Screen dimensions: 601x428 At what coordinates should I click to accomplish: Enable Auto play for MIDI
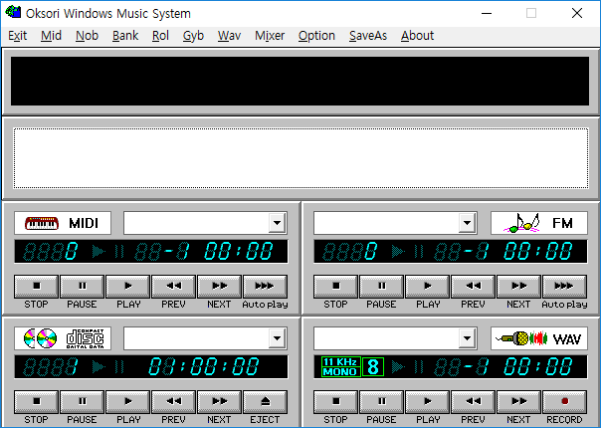tap(266, 286)
